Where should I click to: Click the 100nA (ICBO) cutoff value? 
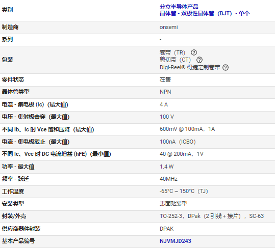(178, 142)
